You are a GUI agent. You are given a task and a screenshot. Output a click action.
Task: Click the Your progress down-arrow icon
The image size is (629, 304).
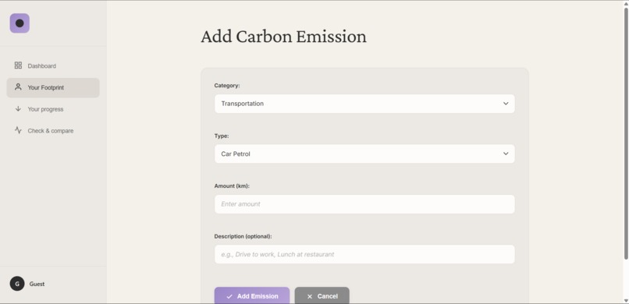tap(18, 108)
